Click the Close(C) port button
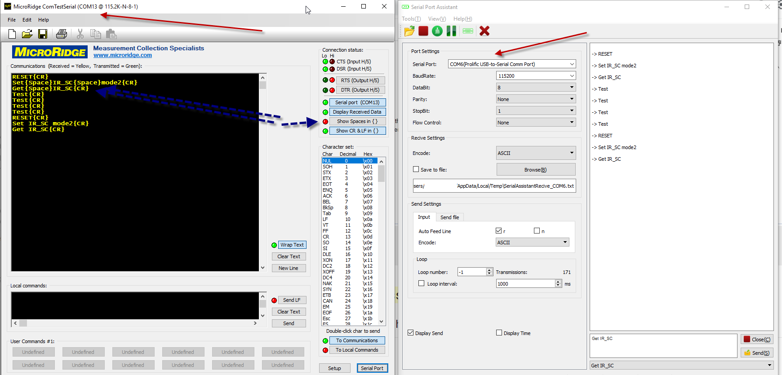 click(757, 340)
